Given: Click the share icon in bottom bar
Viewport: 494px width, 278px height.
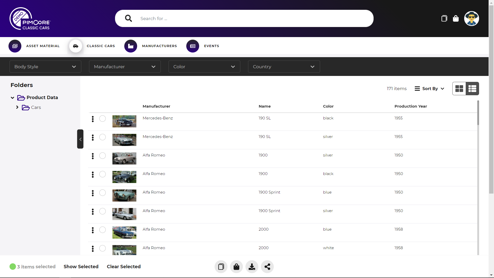Looking at the screenshot, I should pos(267,267).
